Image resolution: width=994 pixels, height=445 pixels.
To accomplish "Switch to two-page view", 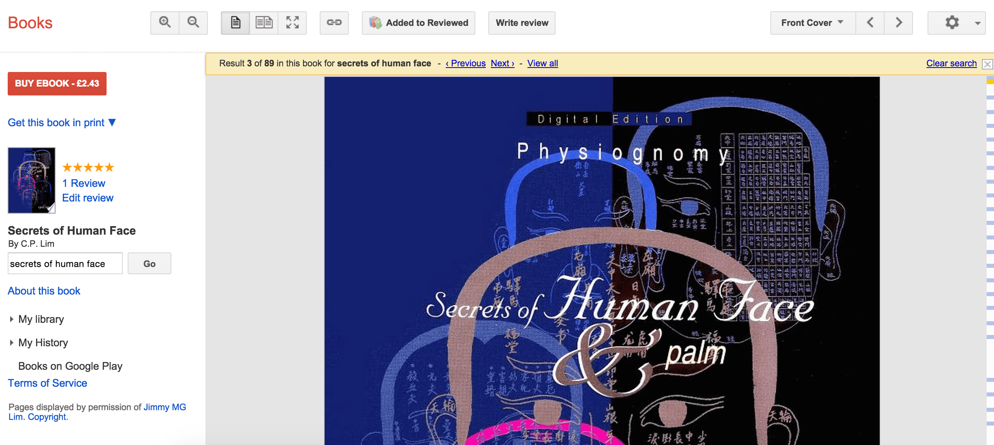I will [264, 23].
